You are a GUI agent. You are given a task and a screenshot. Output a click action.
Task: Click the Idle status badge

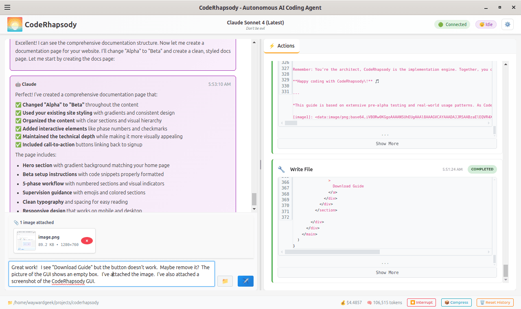pyautogui.click(x=486, y=24)
